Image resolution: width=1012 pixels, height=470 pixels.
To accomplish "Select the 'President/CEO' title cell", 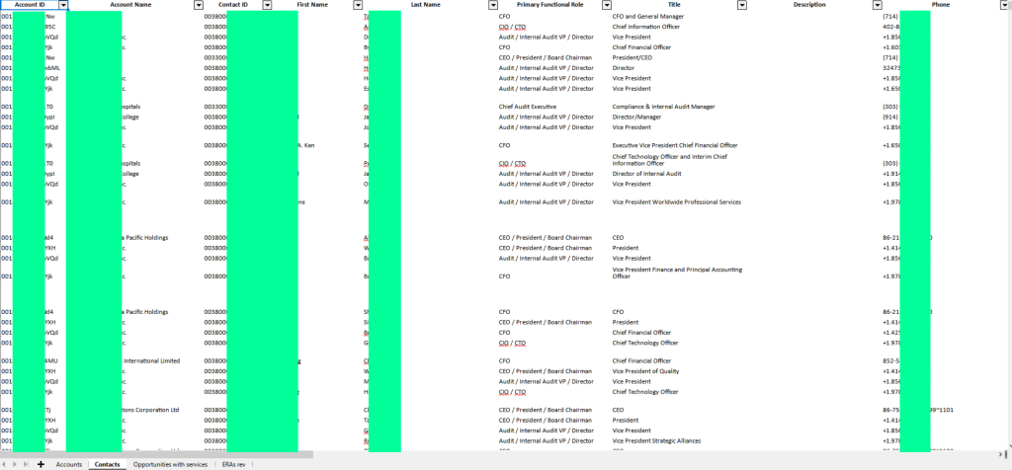I will (x=632, y=57).
